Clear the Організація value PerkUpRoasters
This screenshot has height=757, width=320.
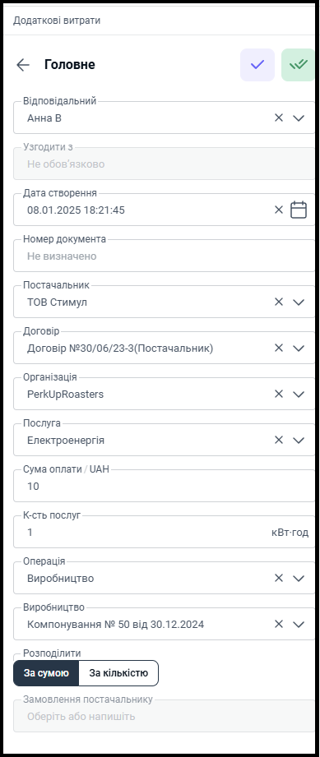click(278, 395)
